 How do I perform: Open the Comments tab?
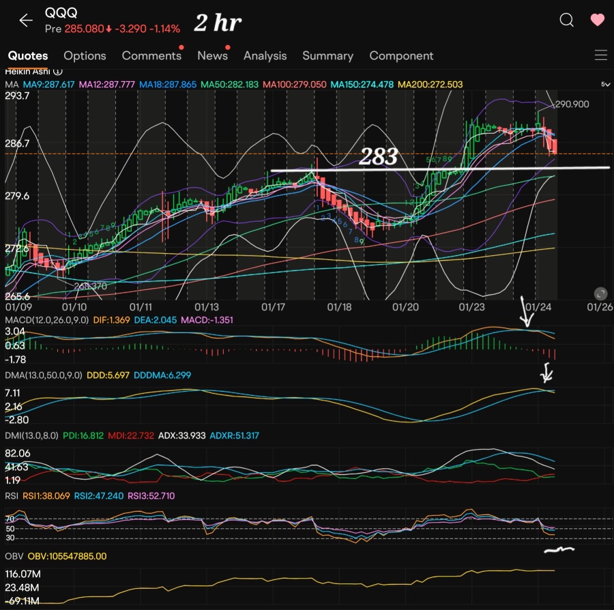point(151,55)
